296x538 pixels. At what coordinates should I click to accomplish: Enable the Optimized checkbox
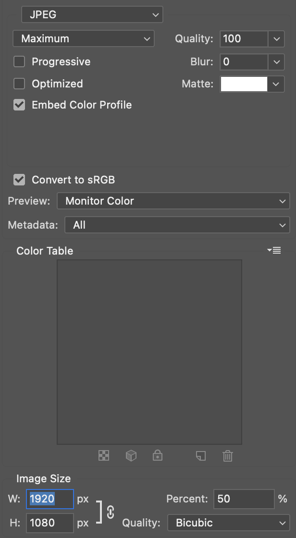click(x=19, y=84)
